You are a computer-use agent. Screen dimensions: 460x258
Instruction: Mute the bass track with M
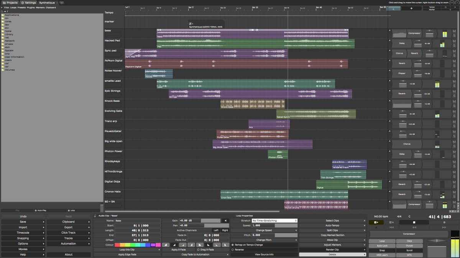(x=454, y=31)
